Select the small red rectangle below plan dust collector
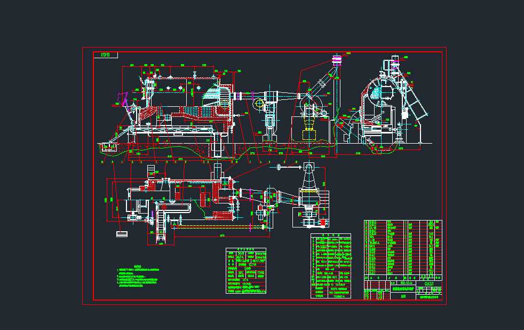524x330 pixels. point(322,222)
